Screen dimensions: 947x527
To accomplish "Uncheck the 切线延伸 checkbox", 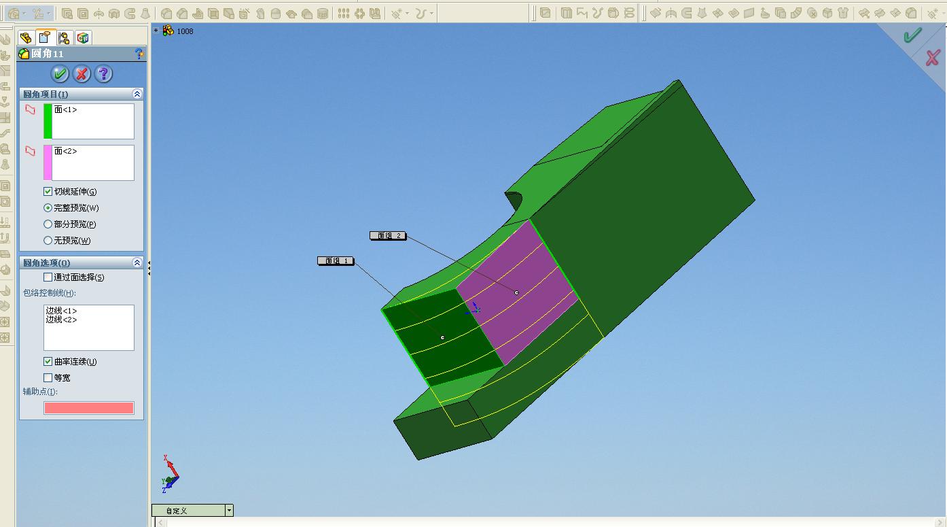I will (48, 192).
